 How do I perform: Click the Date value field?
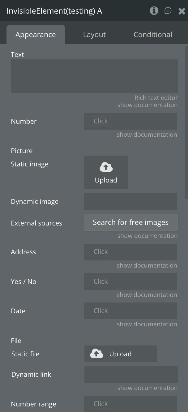click(x=130, y=311)
